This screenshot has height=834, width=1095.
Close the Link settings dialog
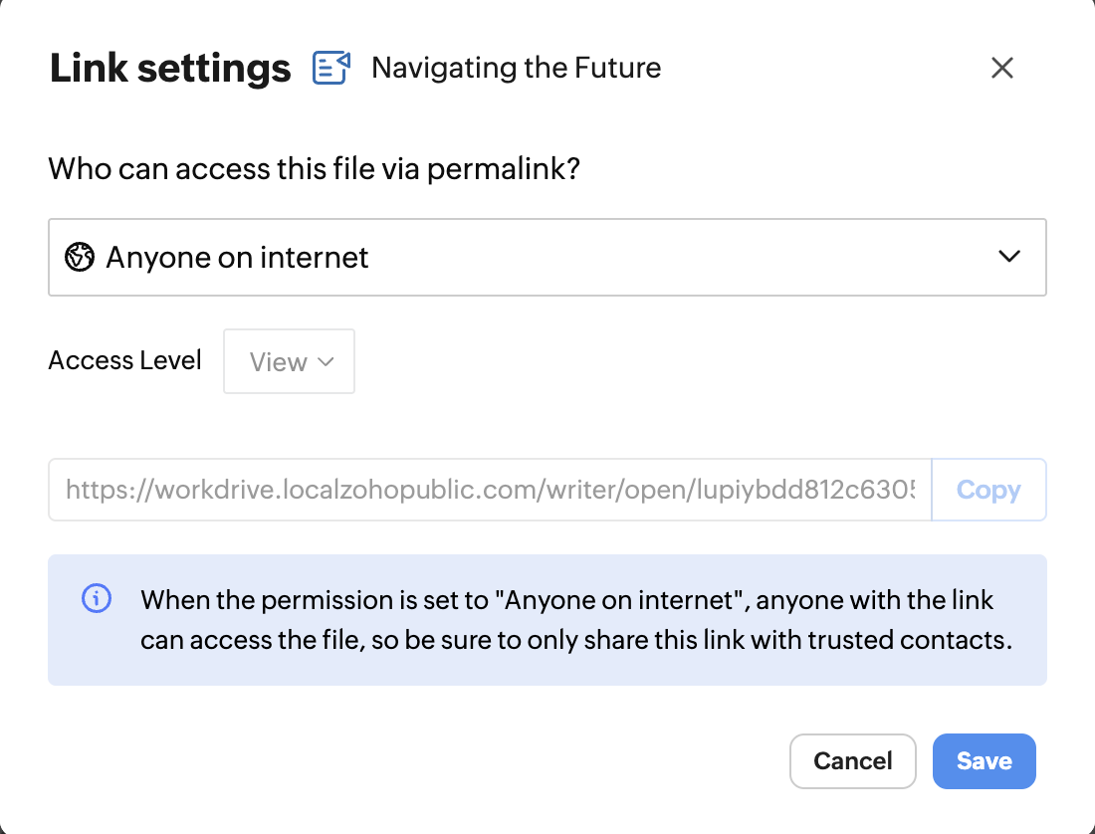[1002, 68]
